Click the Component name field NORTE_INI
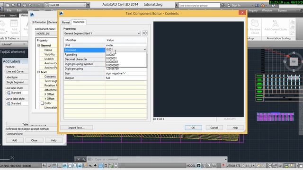The width and height of the screenshot is (303, 170). point(46,34)
